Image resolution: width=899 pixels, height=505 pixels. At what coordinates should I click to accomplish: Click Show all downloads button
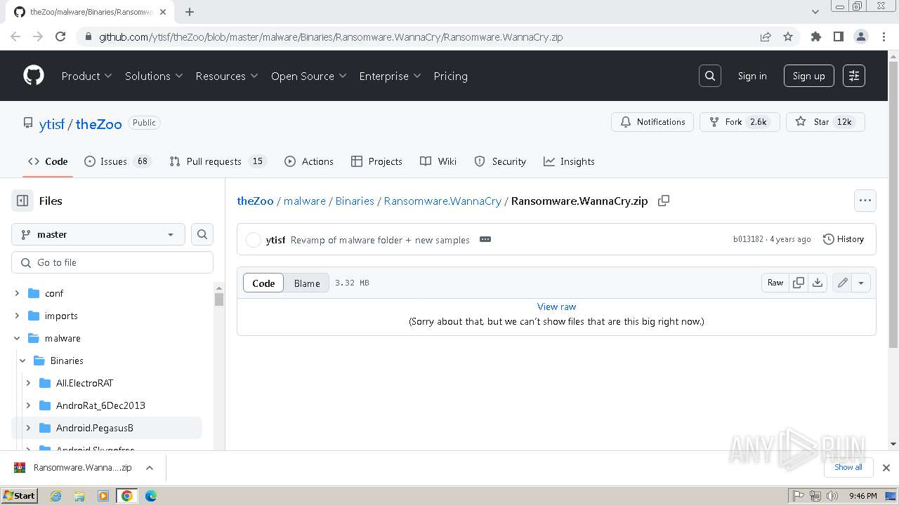(848, 467)
